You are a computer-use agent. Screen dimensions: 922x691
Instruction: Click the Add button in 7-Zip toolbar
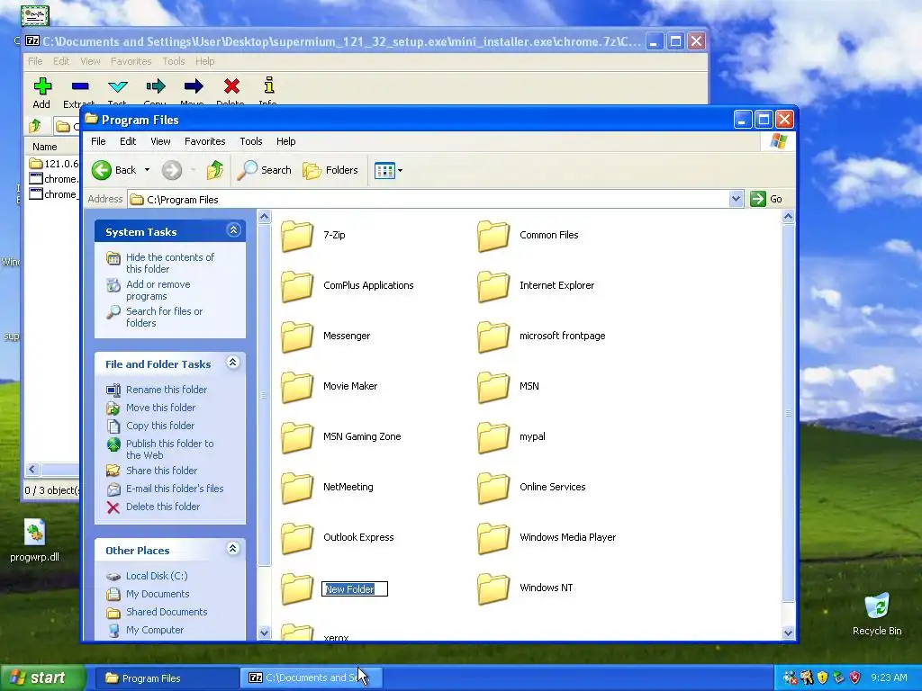[x=41, y=93]
